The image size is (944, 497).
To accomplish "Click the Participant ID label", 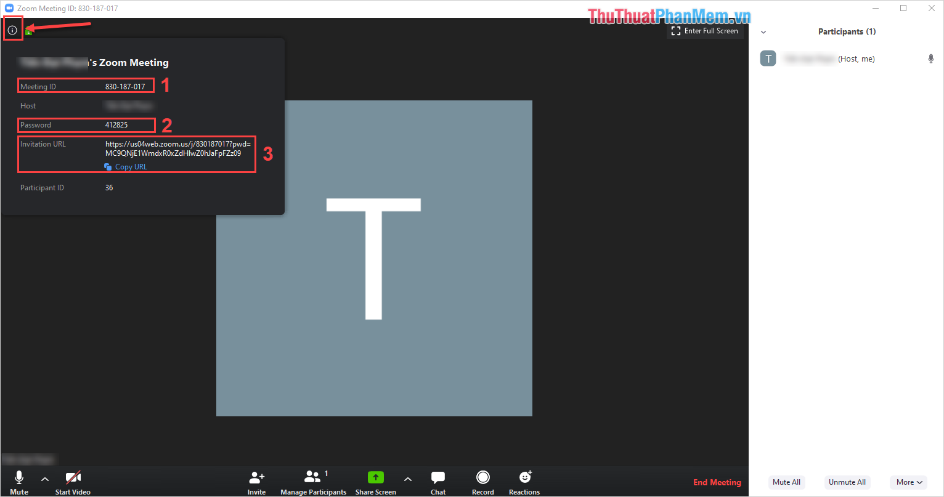I will click(x=42, y=188).
